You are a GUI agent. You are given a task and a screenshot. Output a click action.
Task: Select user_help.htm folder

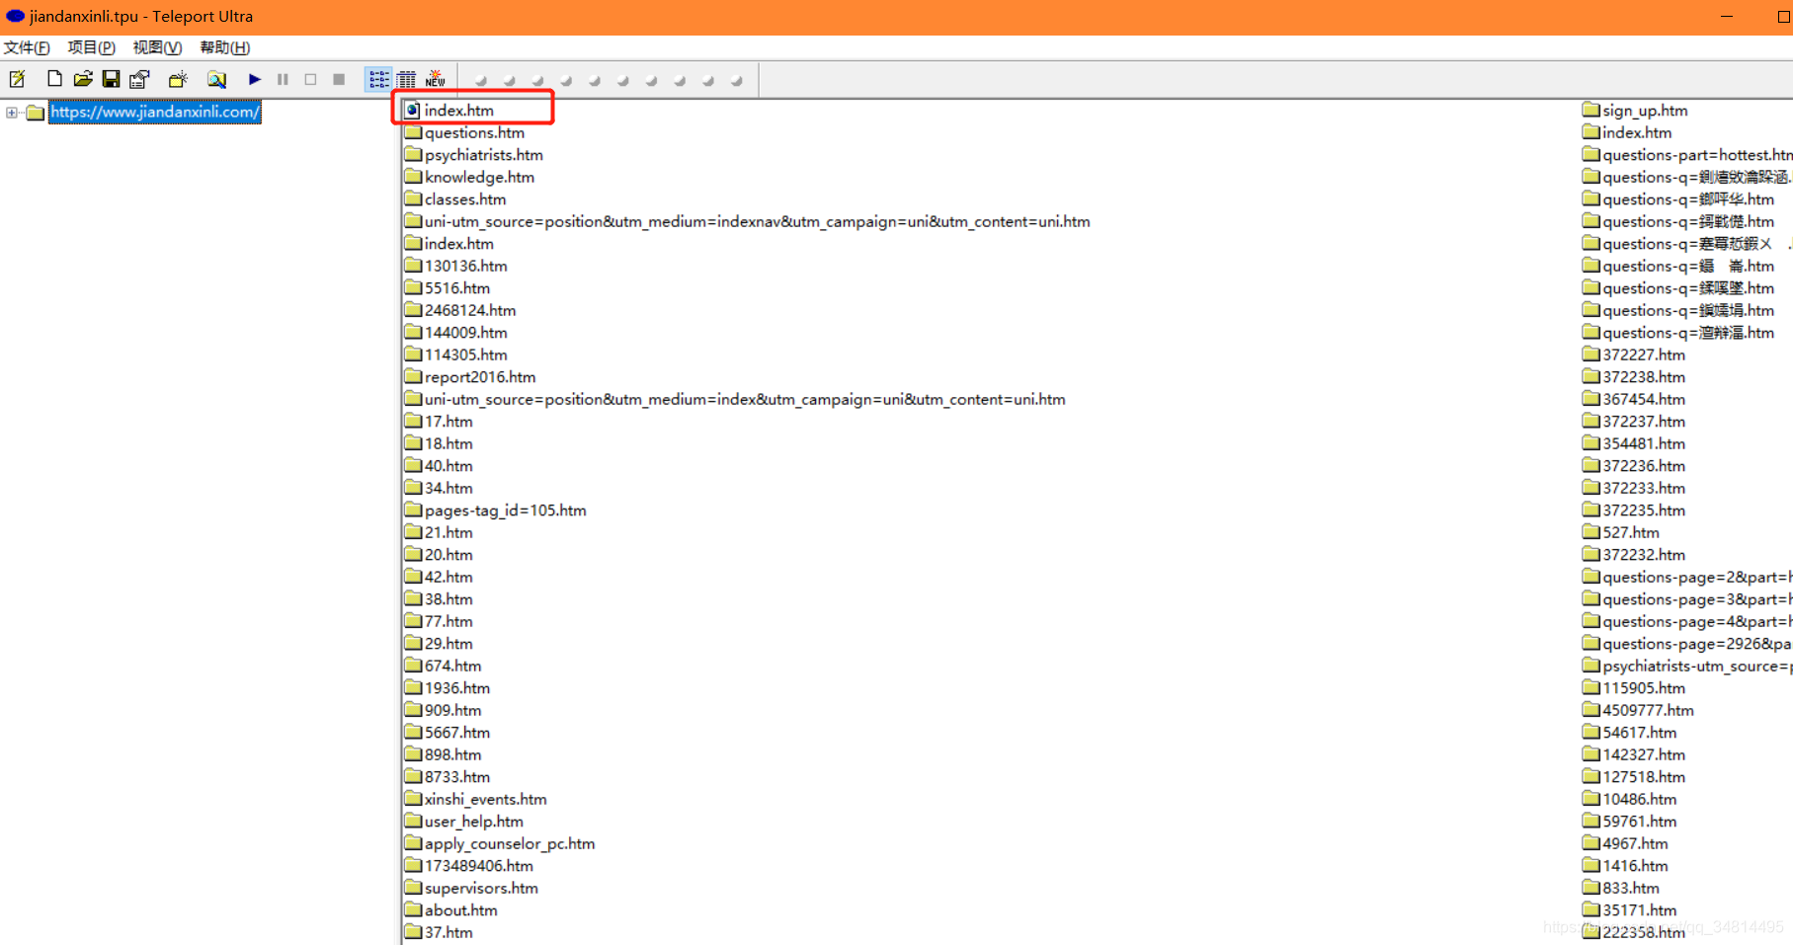click(474, 822)
